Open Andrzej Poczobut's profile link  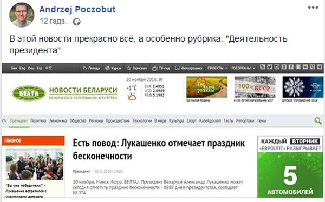pos(77,10)
